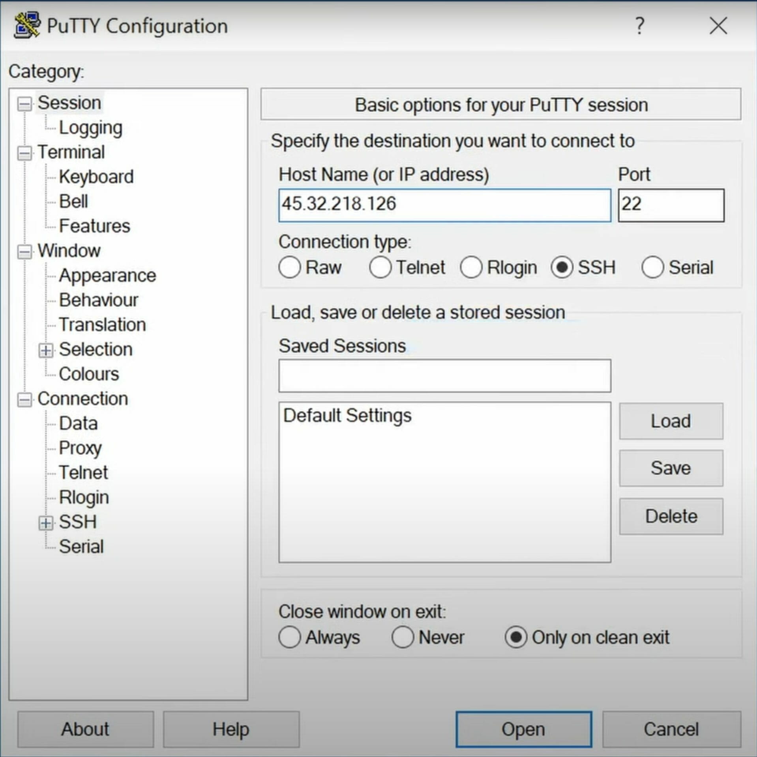Show the Colours settings panel
Viewport: 757px width, 757px height.
(x=89, y=374)
